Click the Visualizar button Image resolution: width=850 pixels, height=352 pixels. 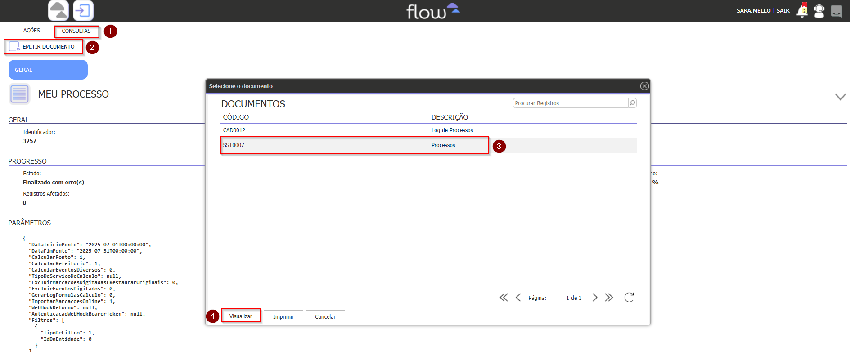[241, 316]
